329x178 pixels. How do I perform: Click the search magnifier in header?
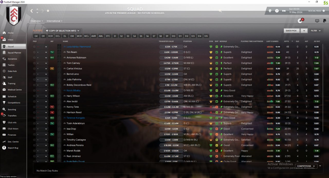(220, 11)
